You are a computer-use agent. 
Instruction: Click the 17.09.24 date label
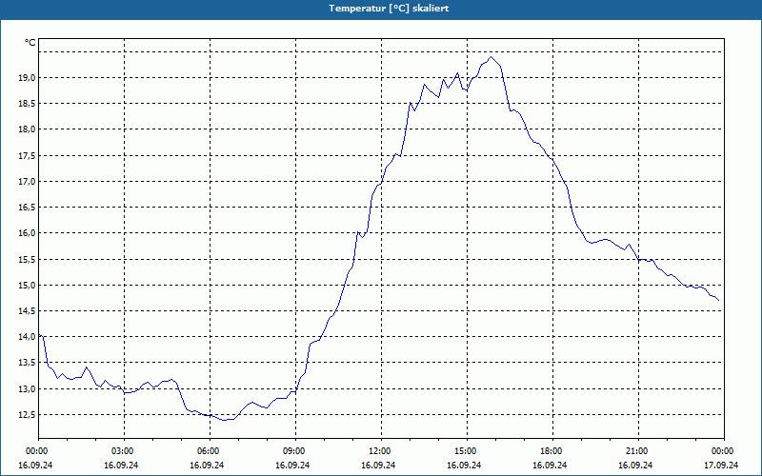point(721,465)
